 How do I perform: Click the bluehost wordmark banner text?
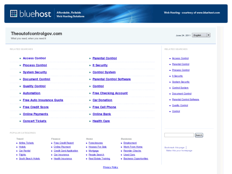35,14
